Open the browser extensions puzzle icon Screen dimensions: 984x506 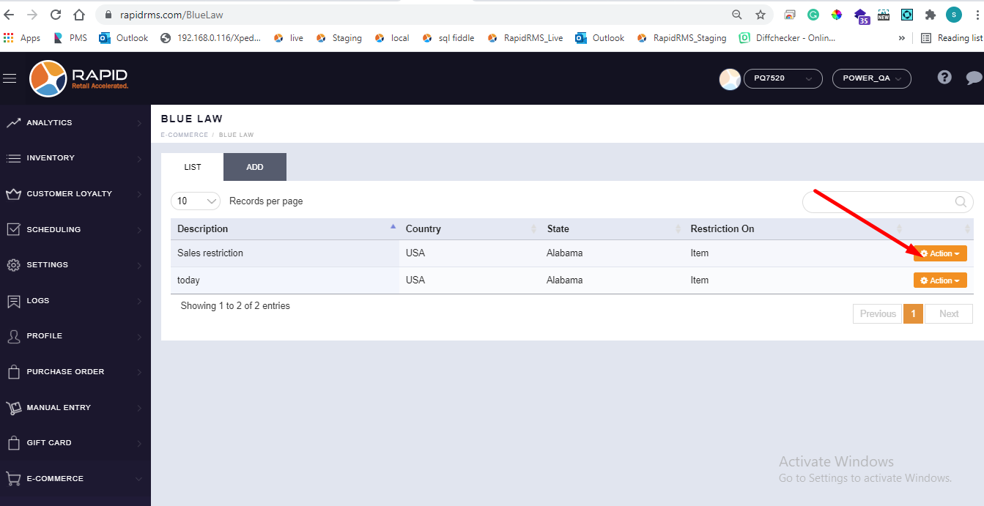coord(931,15)
